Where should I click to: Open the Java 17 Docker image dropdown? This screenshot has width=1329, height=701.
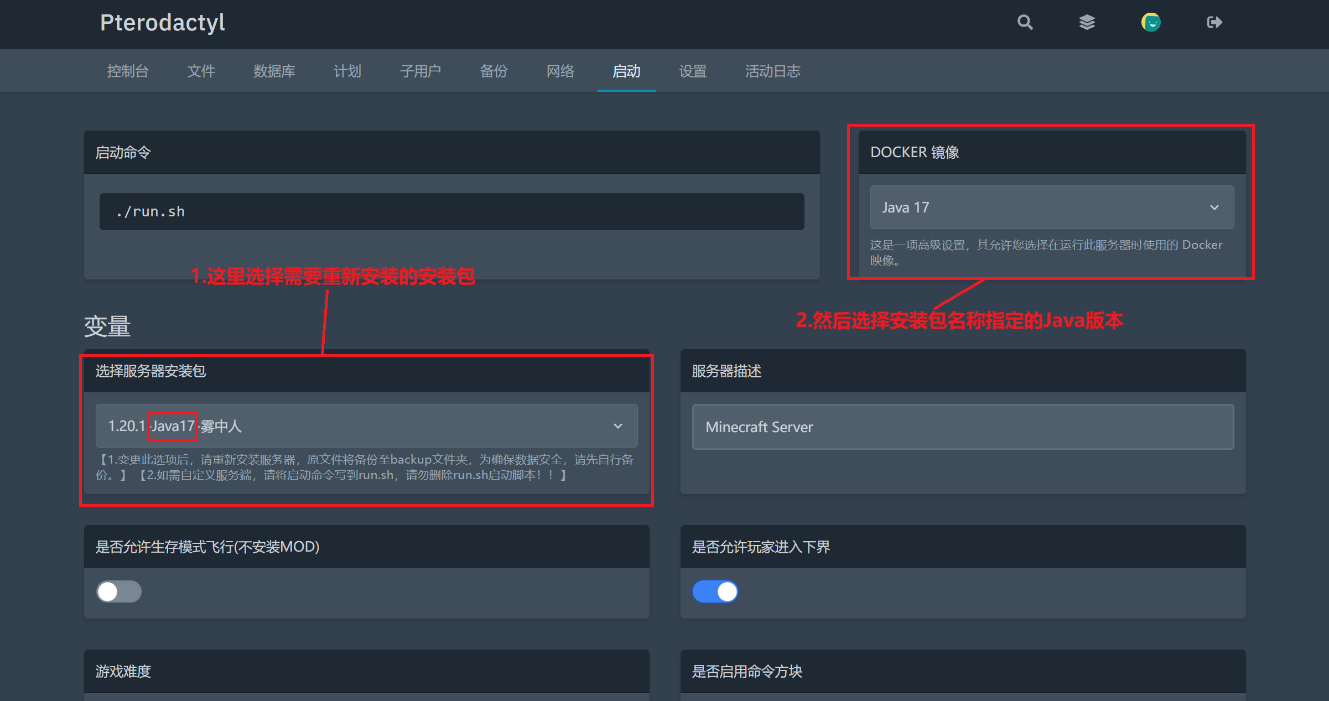pos(1040,207)
